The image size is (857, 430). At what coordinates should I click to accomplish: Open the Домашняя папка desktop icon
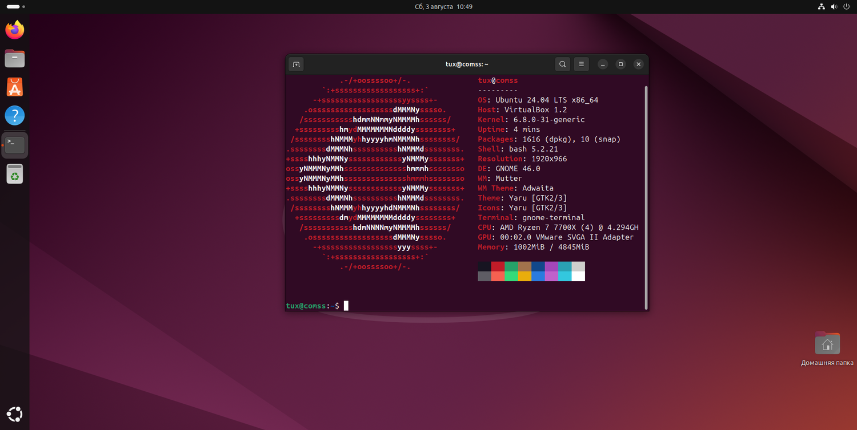tap(827, 348)
